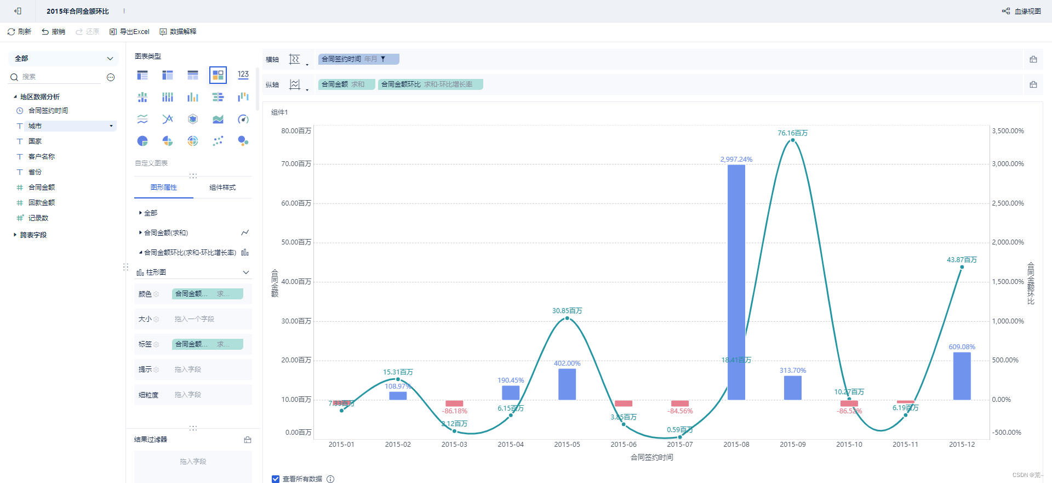Choose the partitioned line chart type
The image size is (1052, 483).
pyautogui.click(x=142, y=119)
